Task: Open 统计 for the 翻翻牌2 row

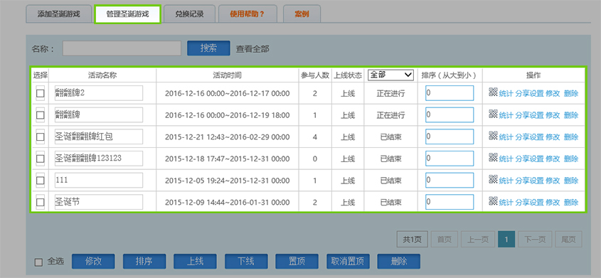Action: click(x=506, y=93)
